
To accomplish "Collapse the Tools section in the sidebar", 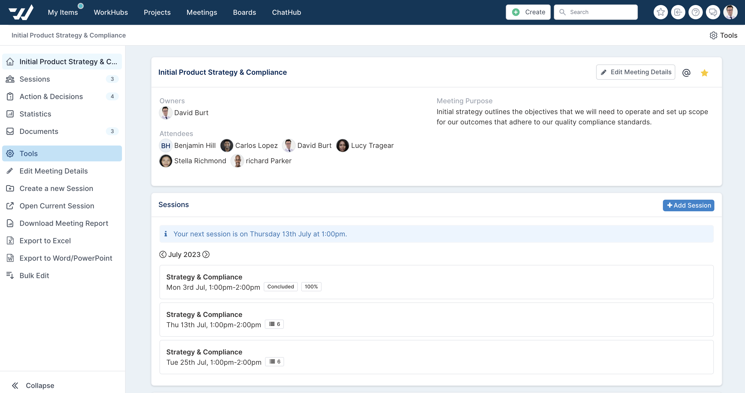I will (62, 153).
